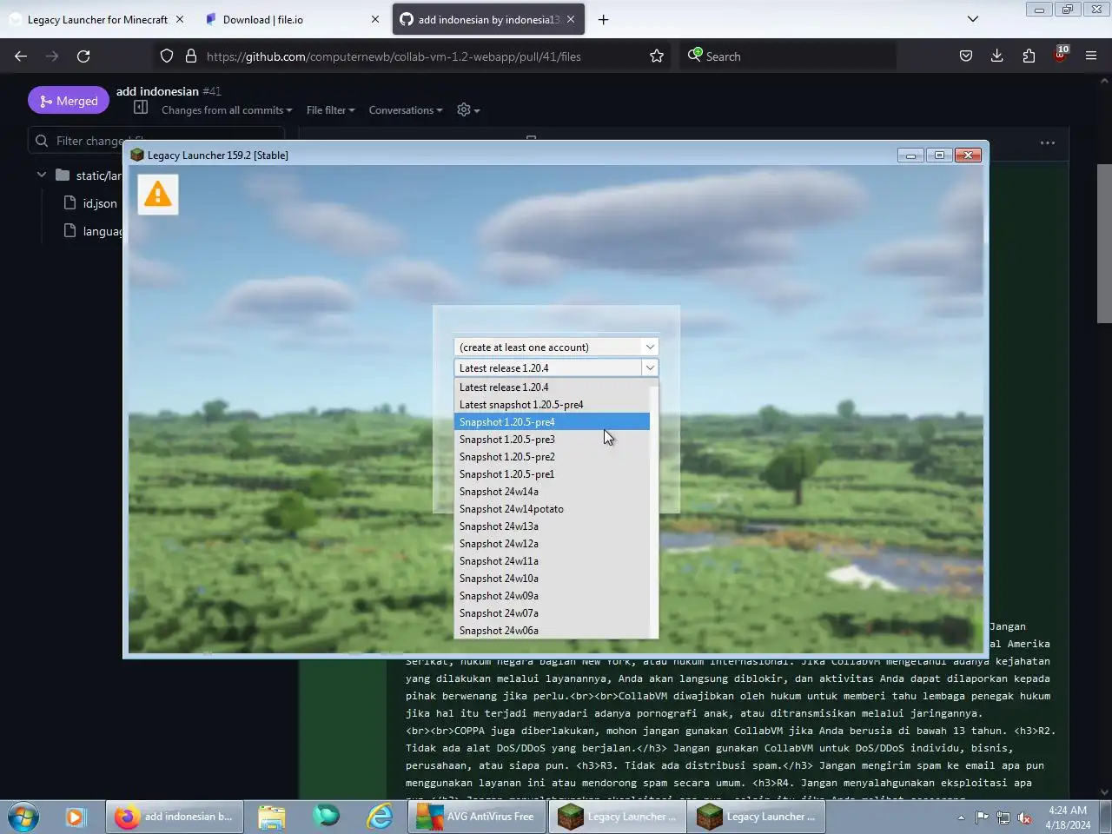Collapse the static/lang folder in file tree
Image resolution: width=1112 pixels, height=834 pixels.
click(x=41, y=175)
